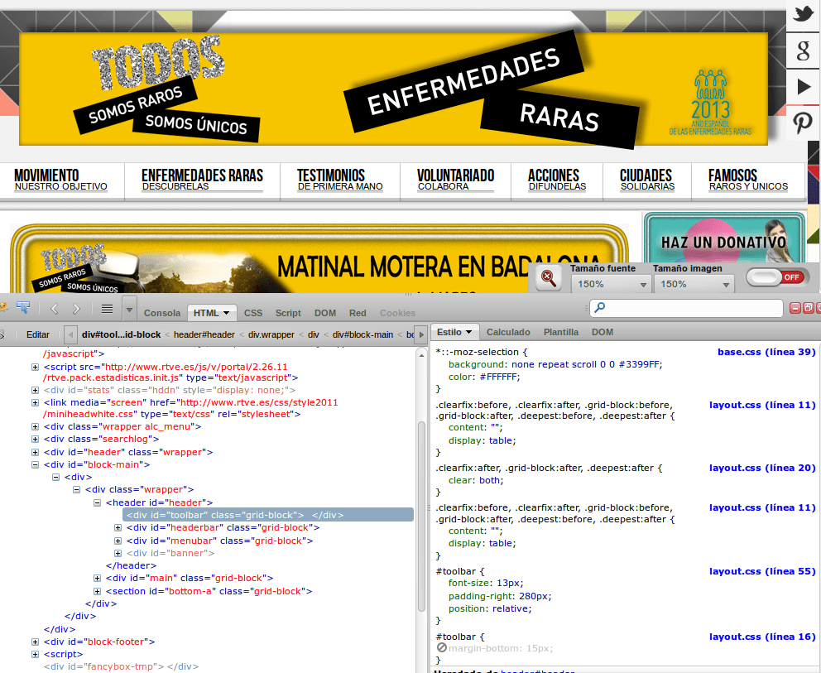821x673 pixels.
Task: Expand the section id bottom-a node
Action: tap(97, 591)
